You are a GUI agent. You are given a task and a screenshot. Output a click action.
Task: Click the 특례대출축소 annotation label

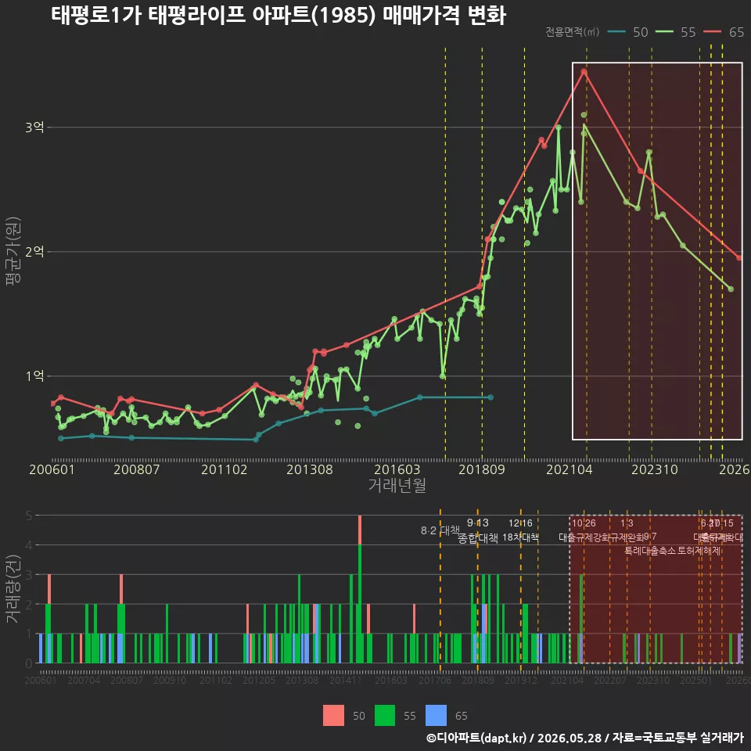pyautogui.click(x=650, y=551)
